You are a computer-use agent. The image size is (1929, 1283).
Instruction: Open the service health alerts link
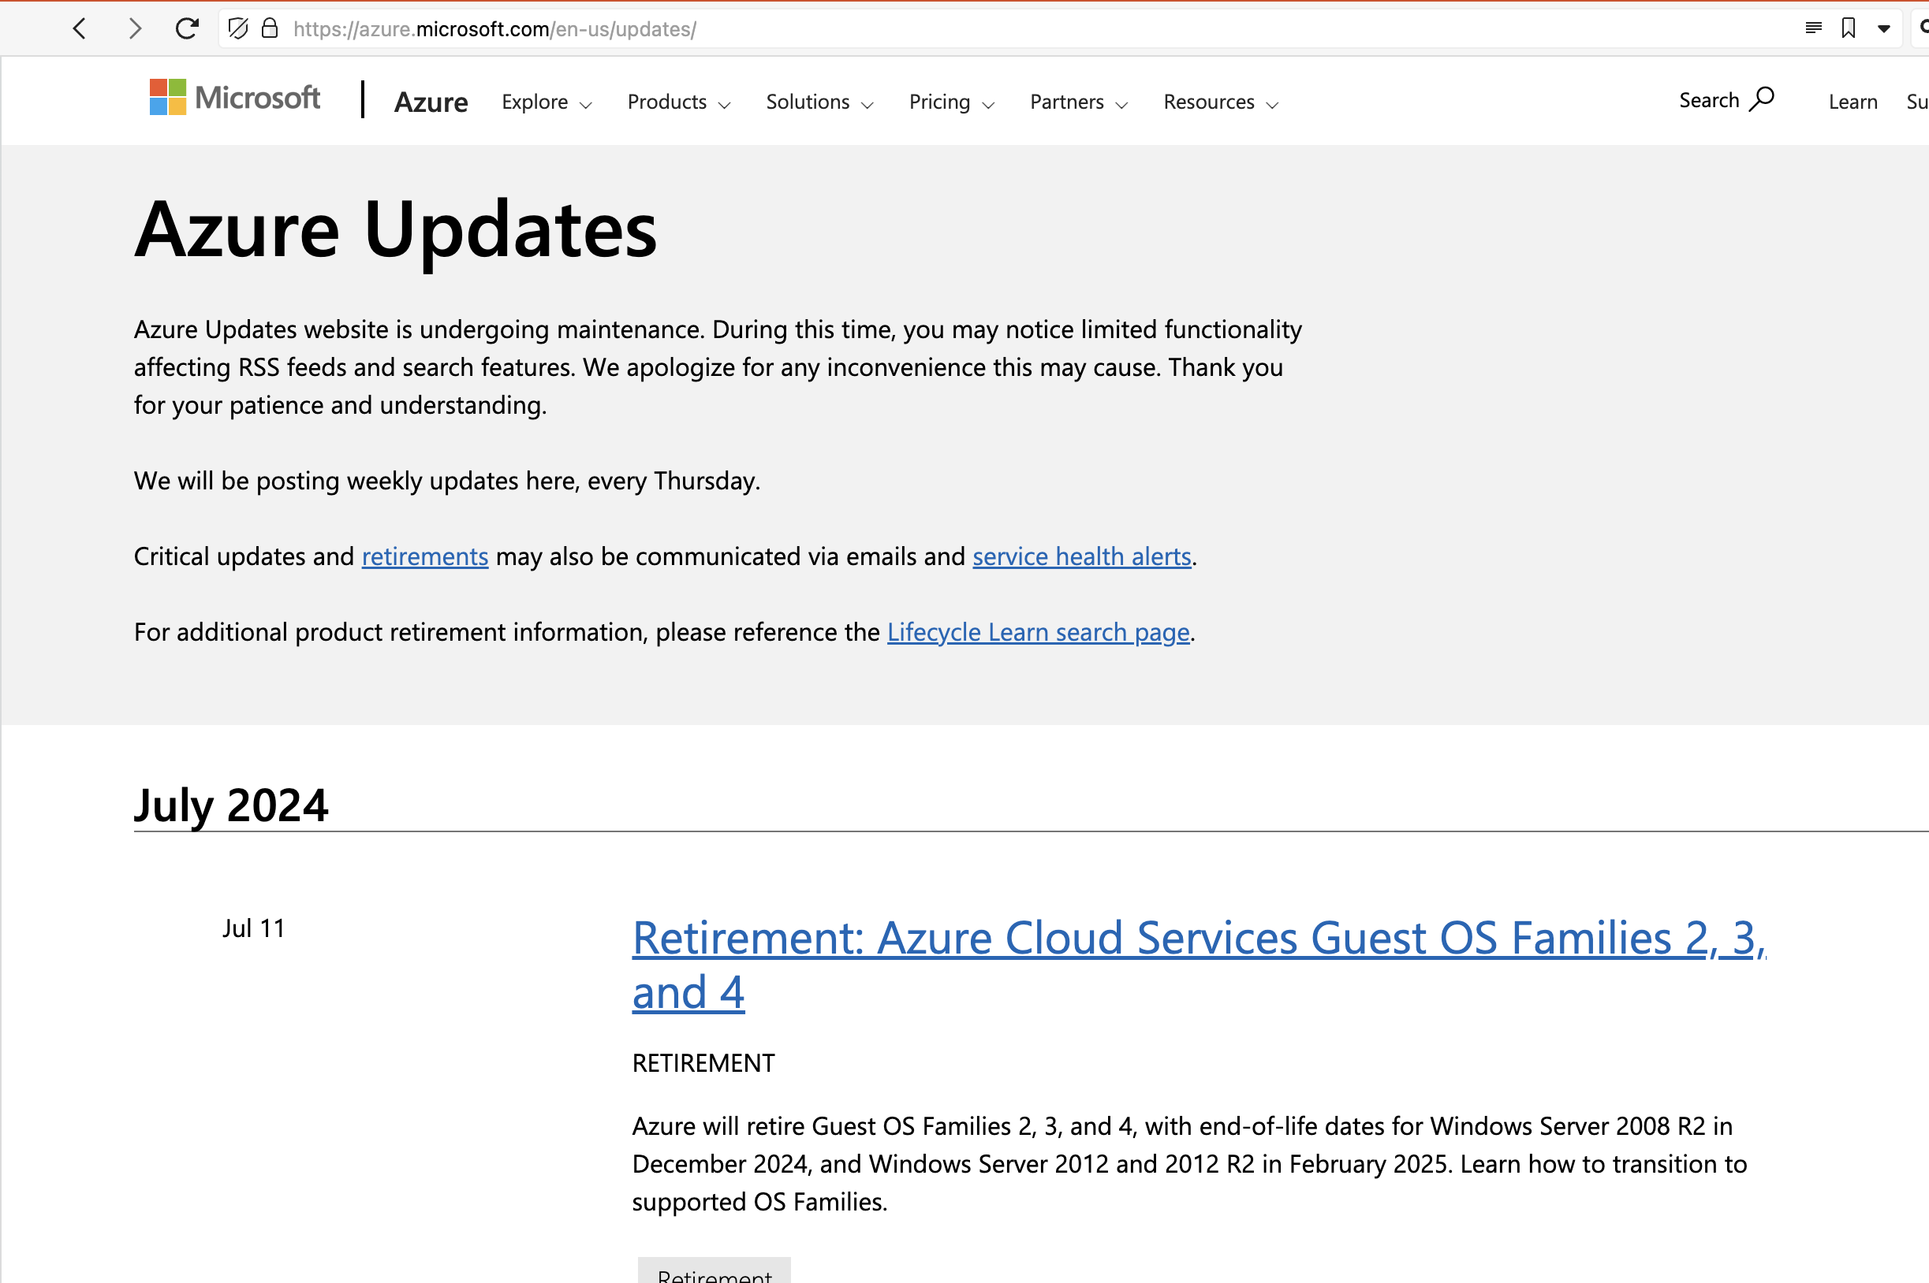pyautogui.click(x=1081, y=556)
